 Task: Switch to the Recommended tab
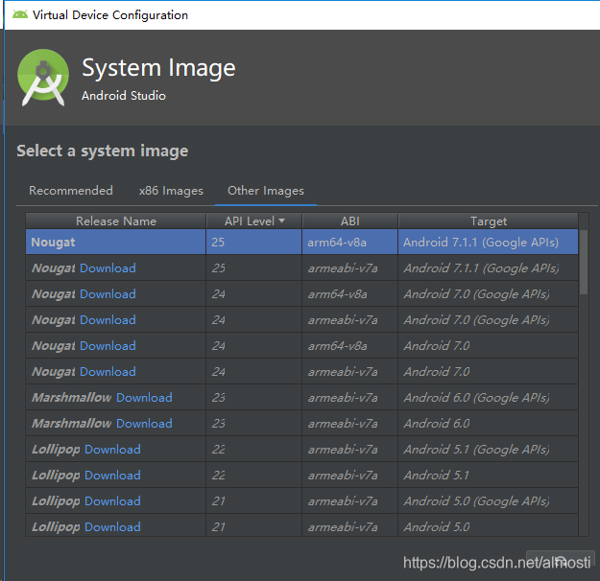(71, 191)
